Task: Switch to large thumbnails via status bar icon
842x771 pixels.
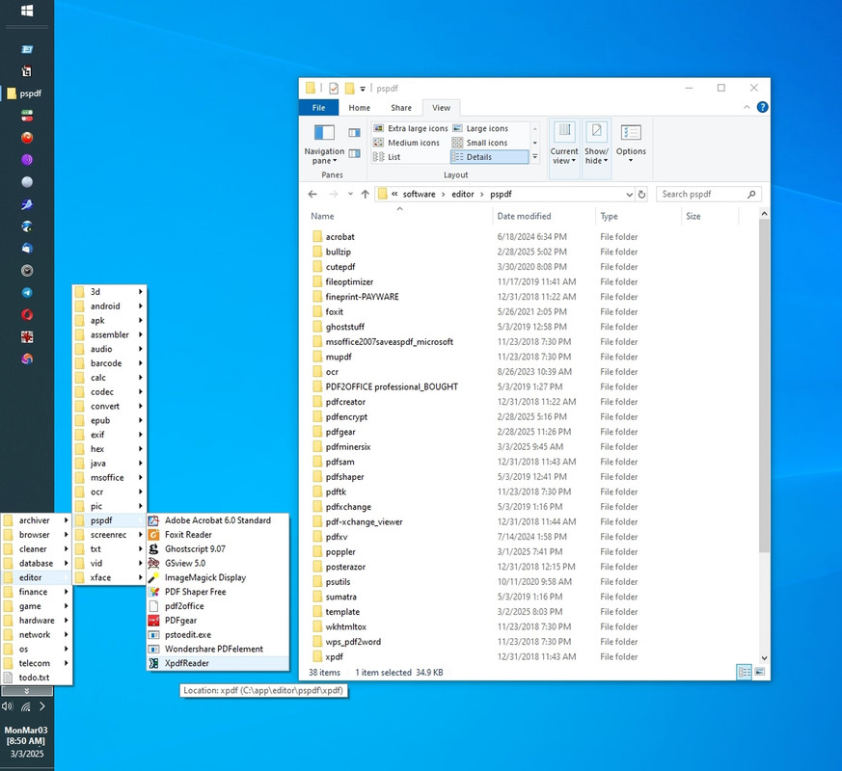Action: [759, 672]
